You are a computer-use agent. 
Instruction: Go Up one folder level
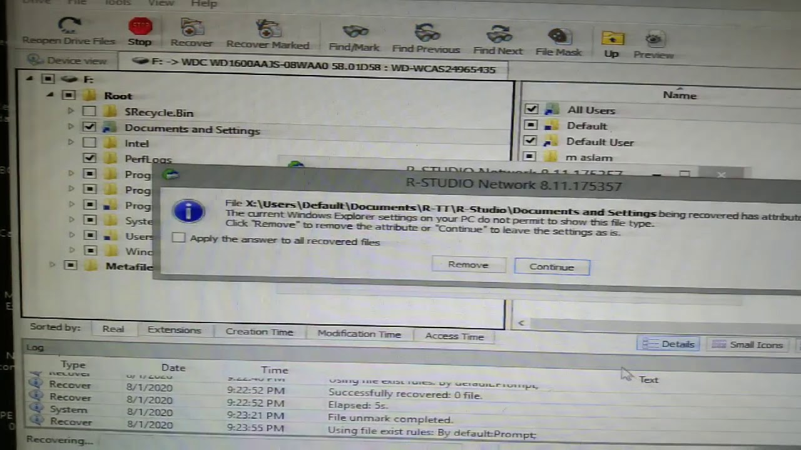[612, 39]
